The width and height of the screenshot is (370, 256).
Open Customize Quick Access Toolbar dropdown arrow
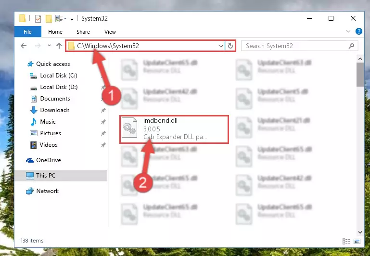pos(72,19)
